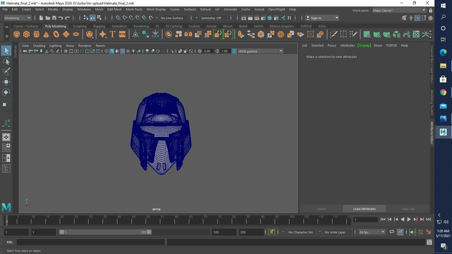Viewport: 452px width, 254px height.
Task: Click the Mirror shelf icon
Action: (188, 34)
